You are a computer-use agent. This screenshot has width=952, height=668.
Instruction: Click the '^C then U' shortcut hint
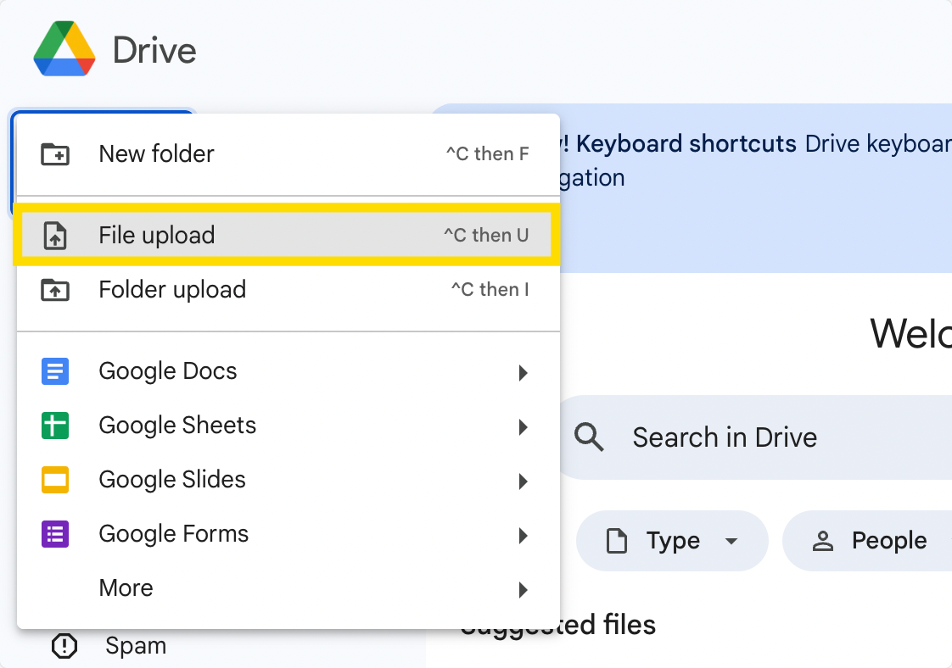[x=486, y=236]
